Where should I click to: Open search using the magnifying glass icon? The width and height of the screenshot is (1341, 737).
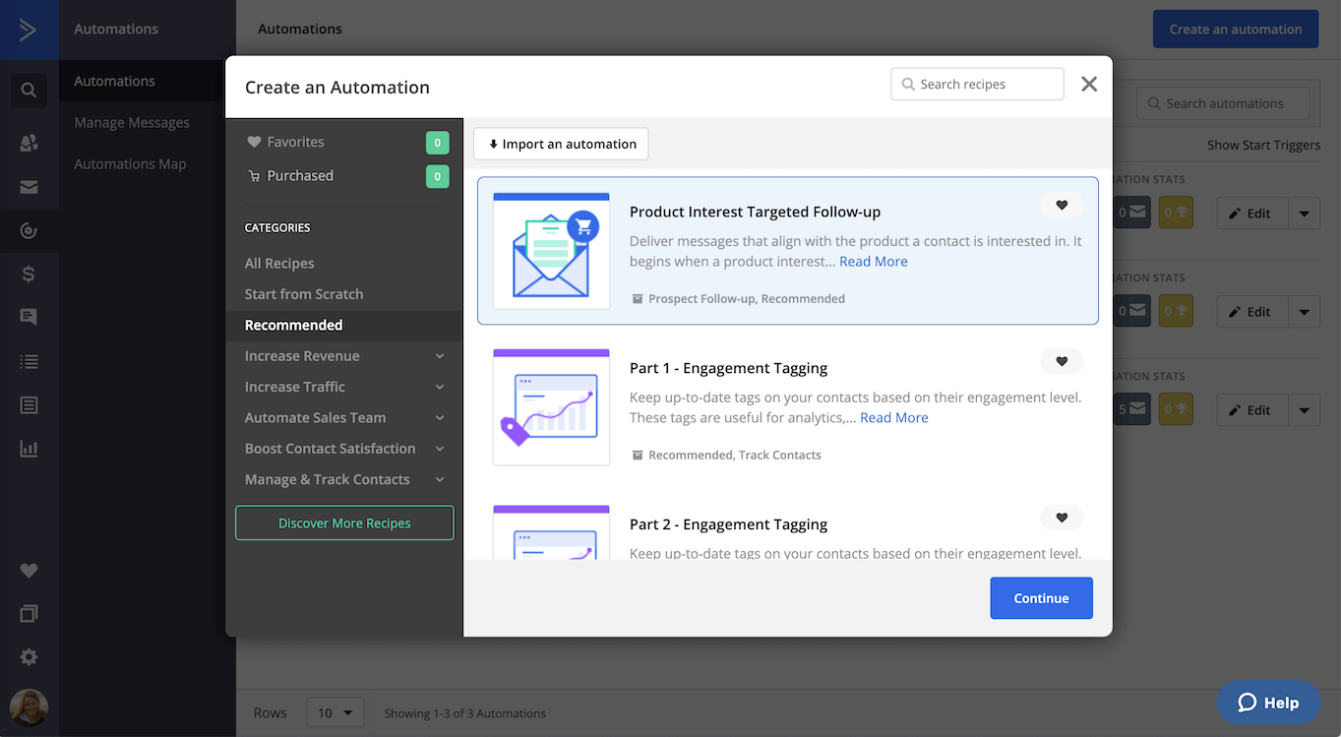[29, 90]
